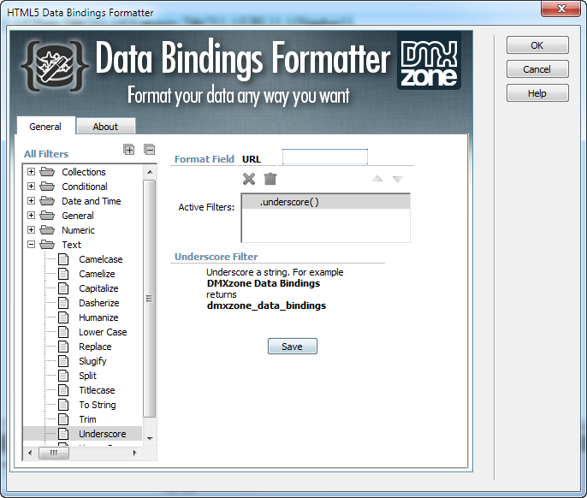Image resolution: width=587 pixels, height=498 pixels.
Task: Select the Replace filter label
Action: click(95, 347)
